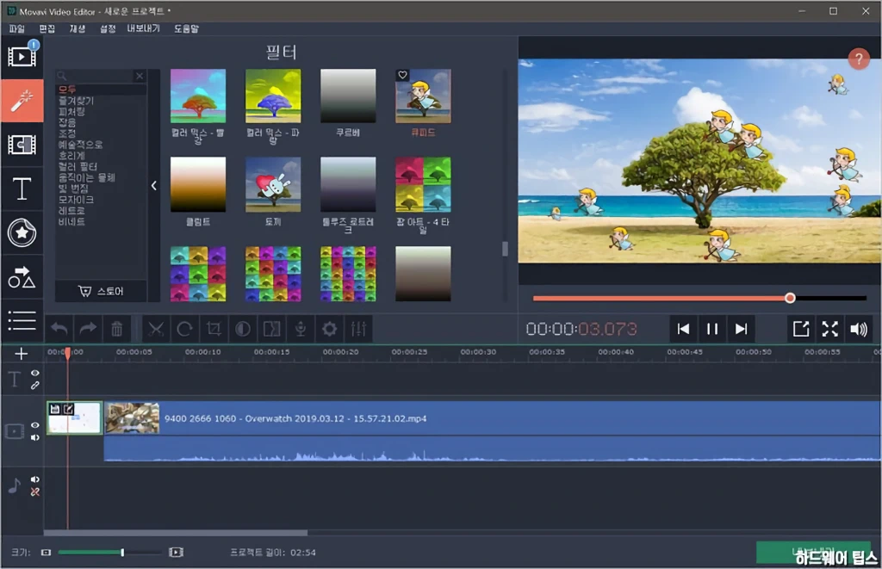Select the 토끼 filter thumbnail
Image resolution: width=882 pixels, height=569 pixels.
point(273,184)
